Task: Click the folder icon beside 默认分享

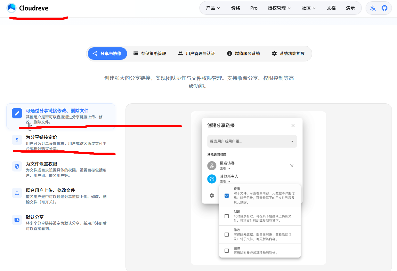Action: click(x=17, y=220)
